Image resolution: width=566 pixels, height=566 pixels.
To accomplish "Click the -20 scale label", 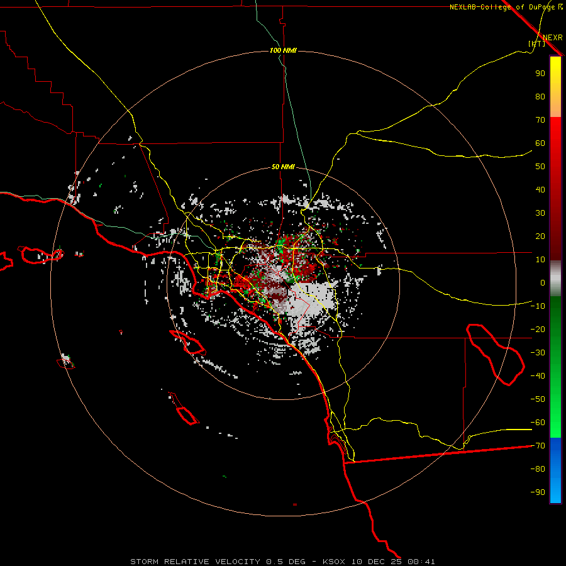I will click(538, 329).
